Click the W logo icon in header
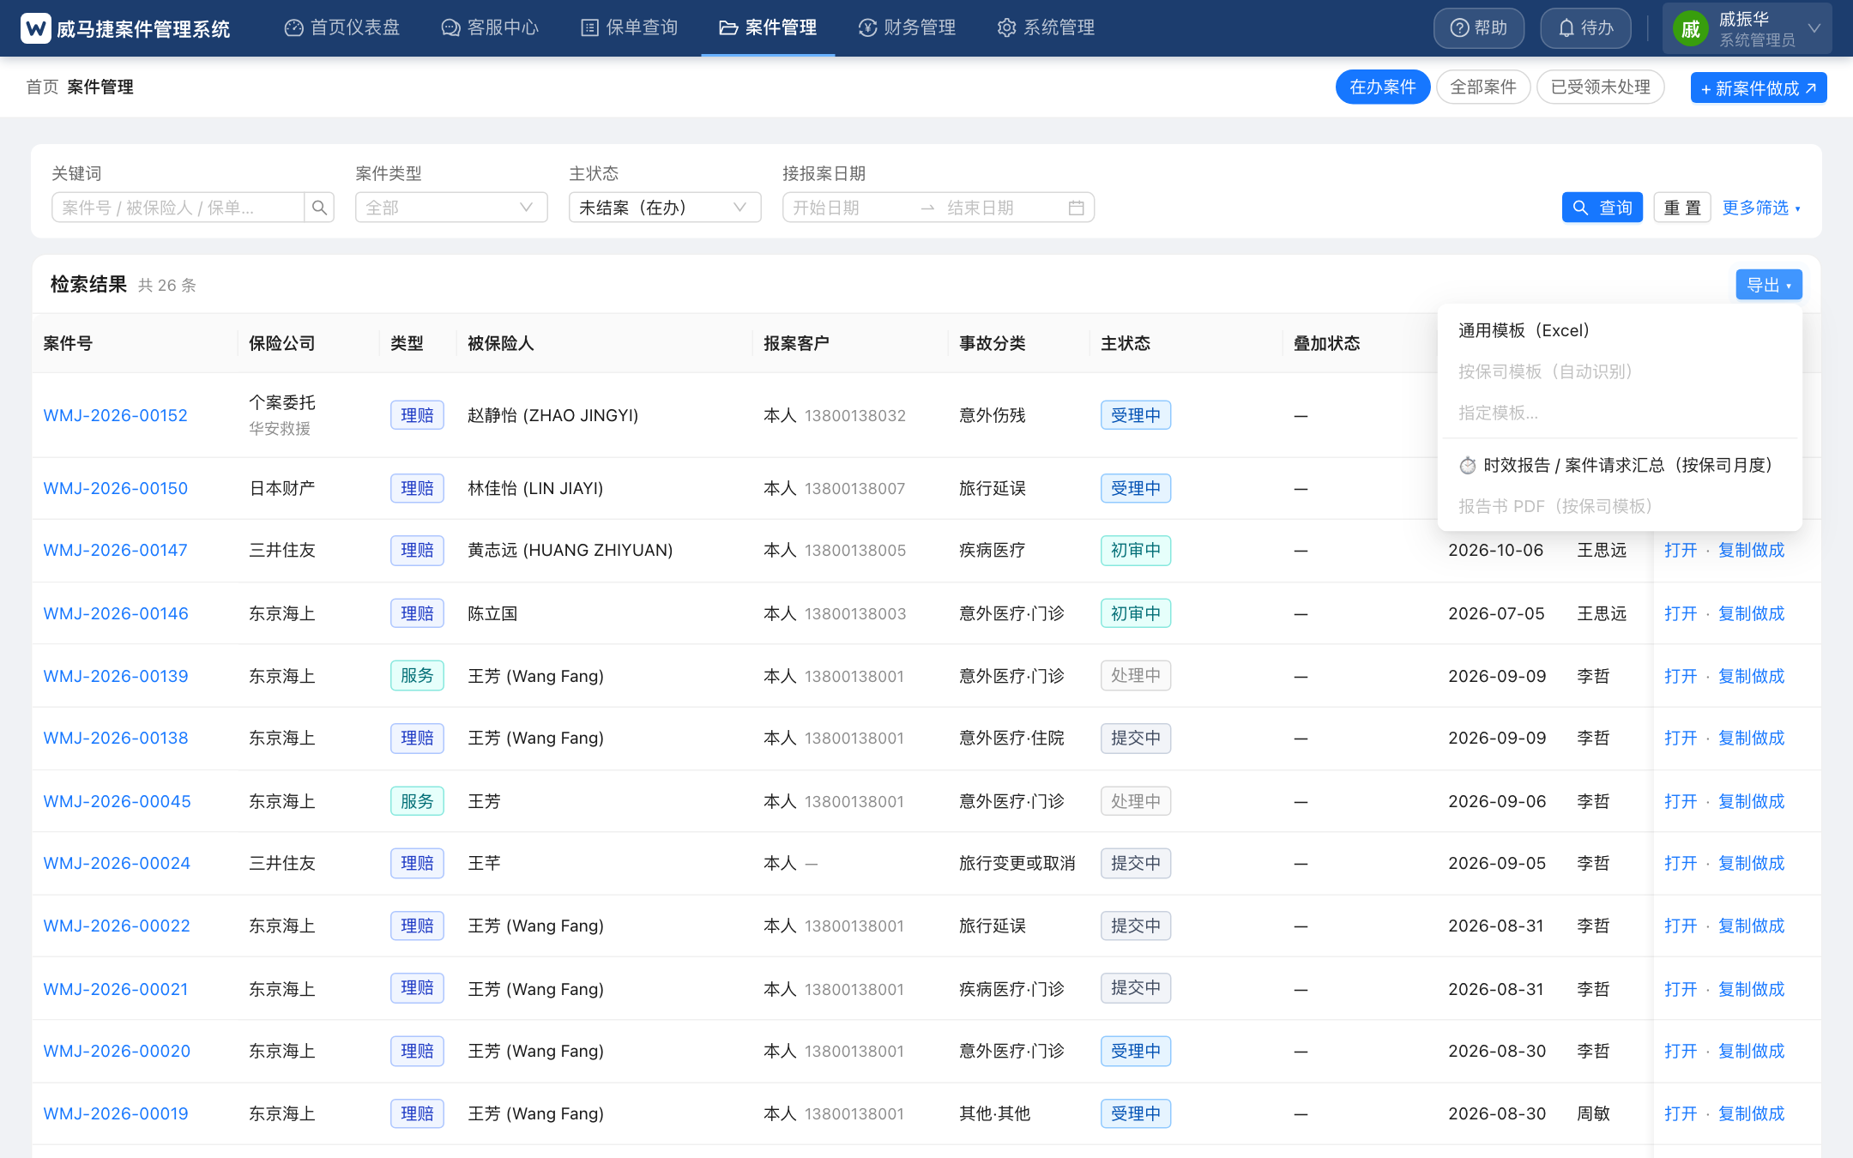Viewport: 1853px width, 1158px height. click(x=36, y=28)
